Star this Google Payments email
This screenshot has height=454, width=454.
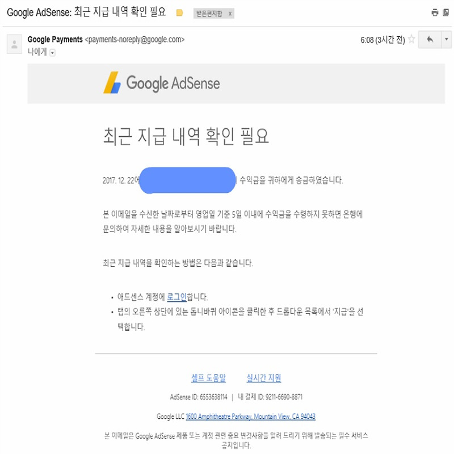pyautogui.click(x=411, y=39)
